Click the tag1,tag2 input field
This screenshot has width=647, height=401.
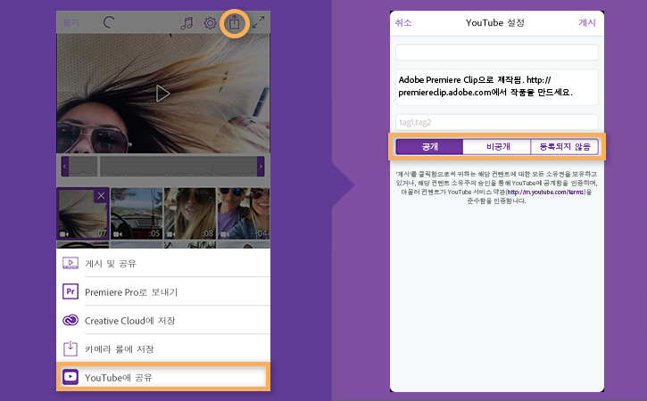pos(497,122)
